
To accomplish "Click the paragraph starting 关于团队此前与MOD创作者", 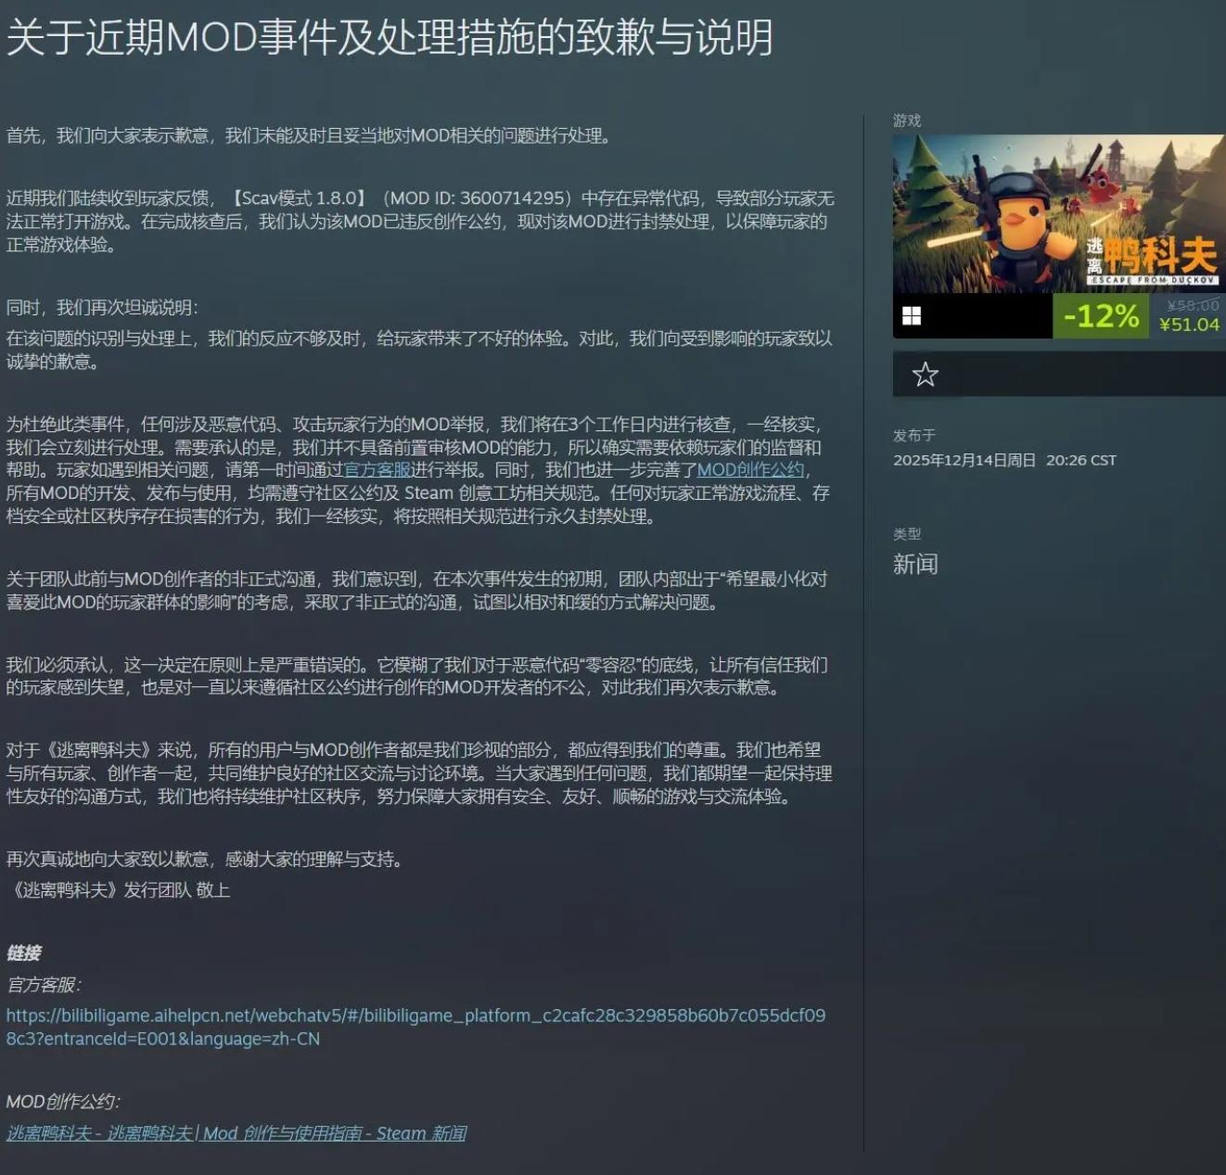I will pyautogui.click(x=416, y=591).
